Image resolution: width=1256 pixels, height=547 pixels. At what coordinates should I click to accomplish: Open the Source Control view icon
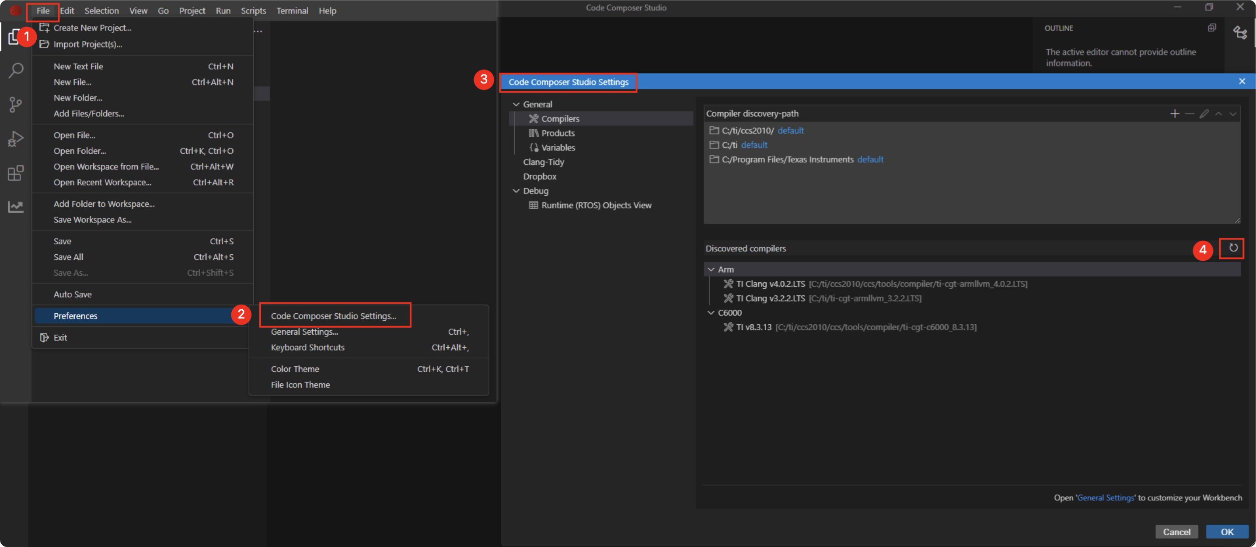16,105
